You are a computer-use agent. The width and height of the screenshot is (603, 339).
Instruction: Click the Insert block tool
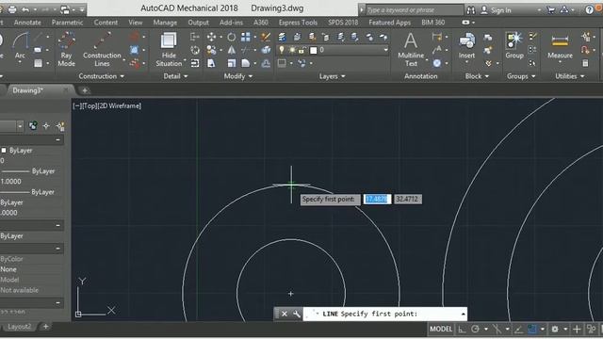(466, 46)
